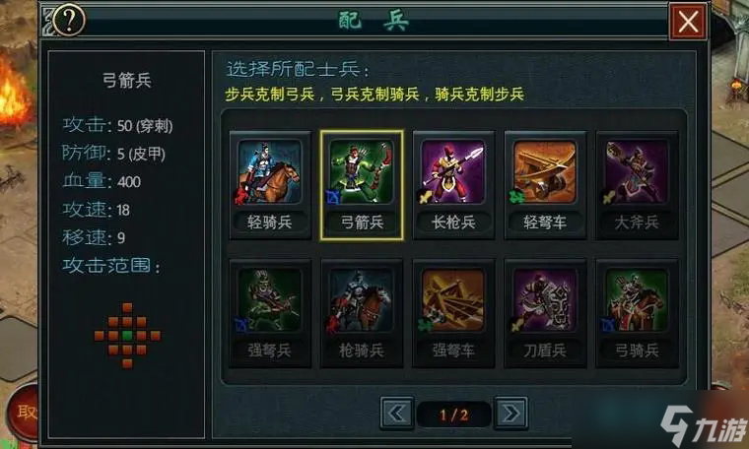
Task: Tap the red 取 button at left edge
Action: (x=22, y=413)
